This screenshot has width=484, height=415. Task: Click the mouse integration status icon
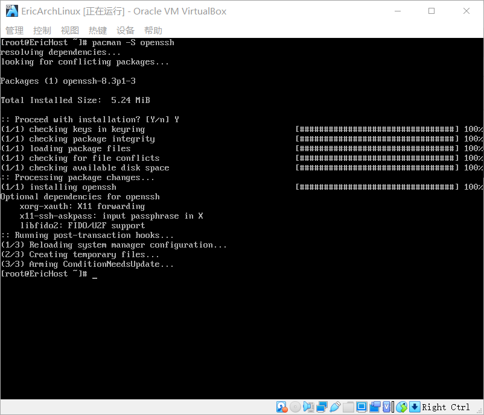pyautogui.click(x=401, y=407)
